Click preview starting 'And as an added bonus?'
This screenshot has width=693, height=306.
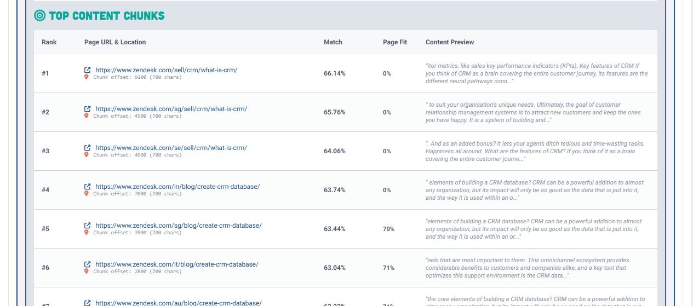coord(535,151)
